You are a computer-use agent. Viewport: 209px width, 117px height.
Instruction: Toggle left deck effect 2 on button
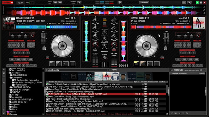coord(19,36)
